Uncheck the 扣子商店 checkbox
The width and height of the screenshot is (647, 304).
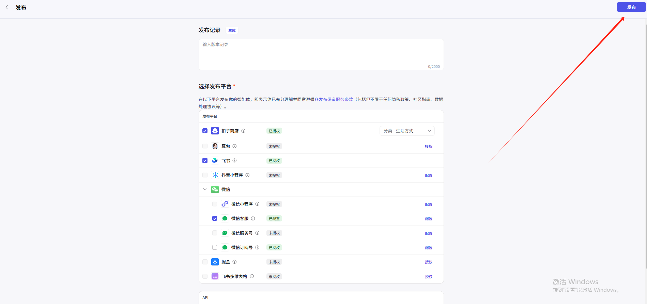pos(205,131)
